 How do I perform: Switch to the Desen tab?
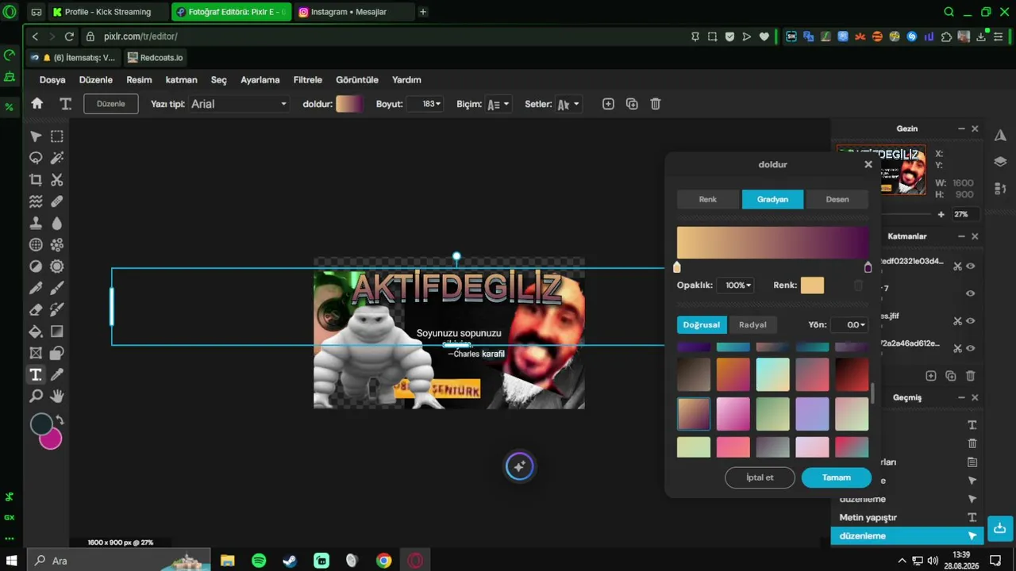coord(837,199)
